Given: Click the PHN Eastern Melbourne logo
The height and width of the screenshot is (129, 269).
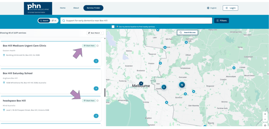Looking at the screenshot, I should [38, 8].
